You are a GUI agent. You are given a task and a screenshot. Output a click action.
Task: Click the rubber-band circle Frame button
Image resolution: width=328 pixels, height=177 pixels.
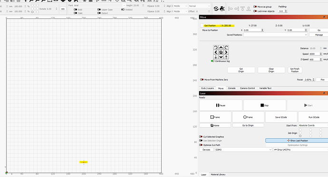[248, 117]
